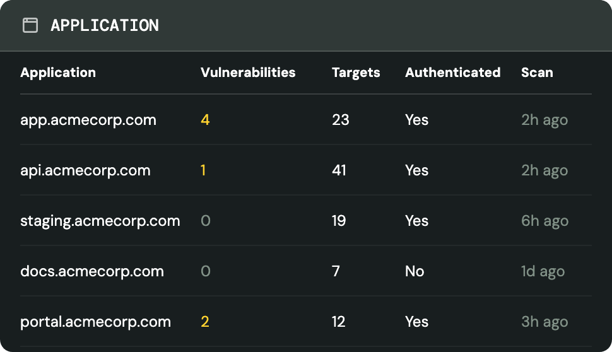This screenshot has height=352, width=612.
Task: Sort by the Vulnerabilities column header
Action: (x=248, y=72)
